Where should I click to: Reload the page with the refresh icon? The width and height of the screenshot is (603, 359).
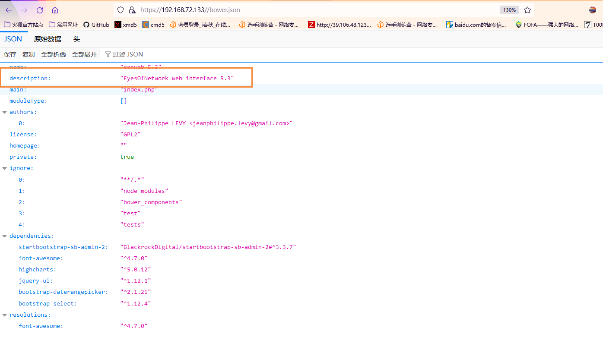click(40, 10)
